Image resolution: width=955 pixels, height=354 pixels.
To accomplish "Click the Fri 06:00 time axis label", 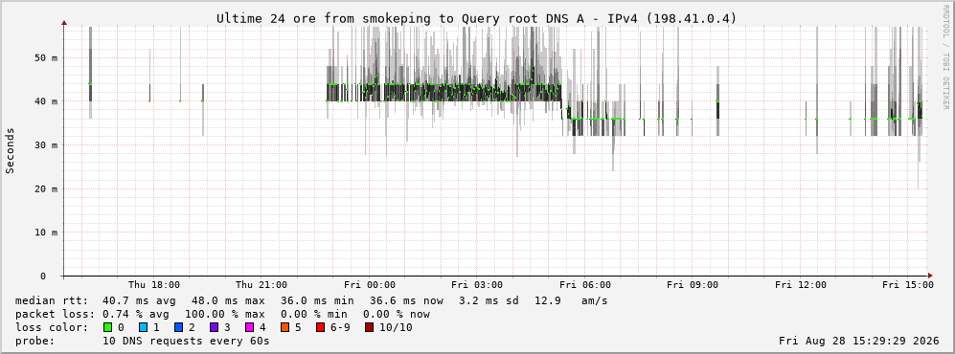I will (x=584, y=285).
